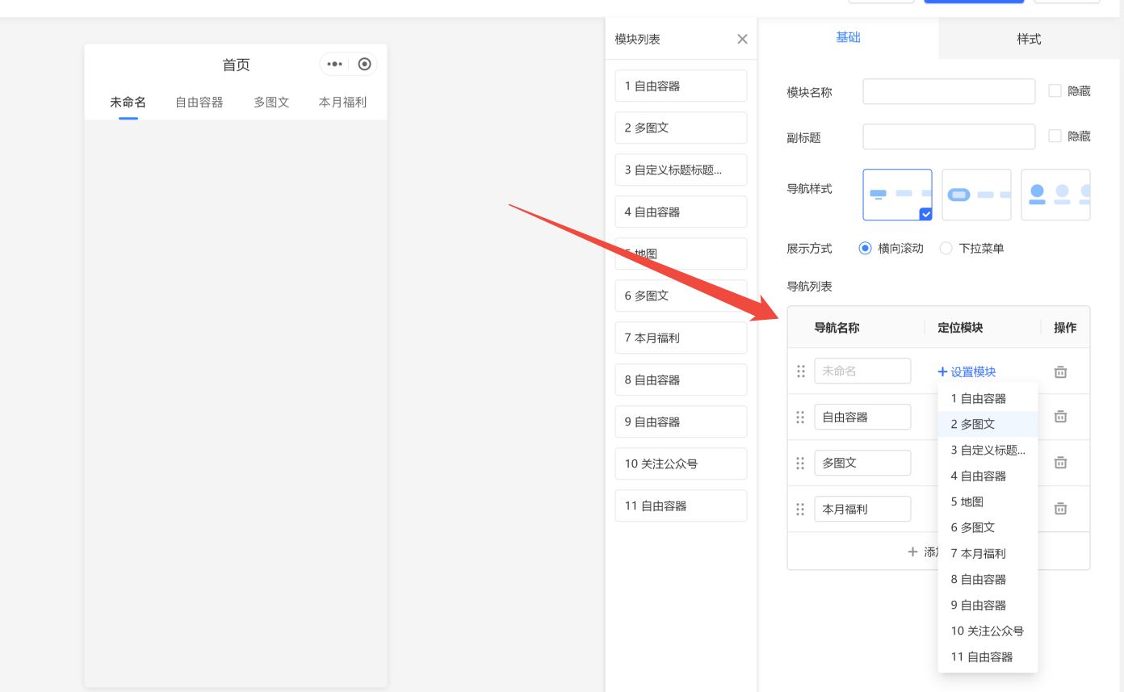Click drag handle of 未命名 row
Viewport: 1124px width, 692px height.
click(801, 371)
